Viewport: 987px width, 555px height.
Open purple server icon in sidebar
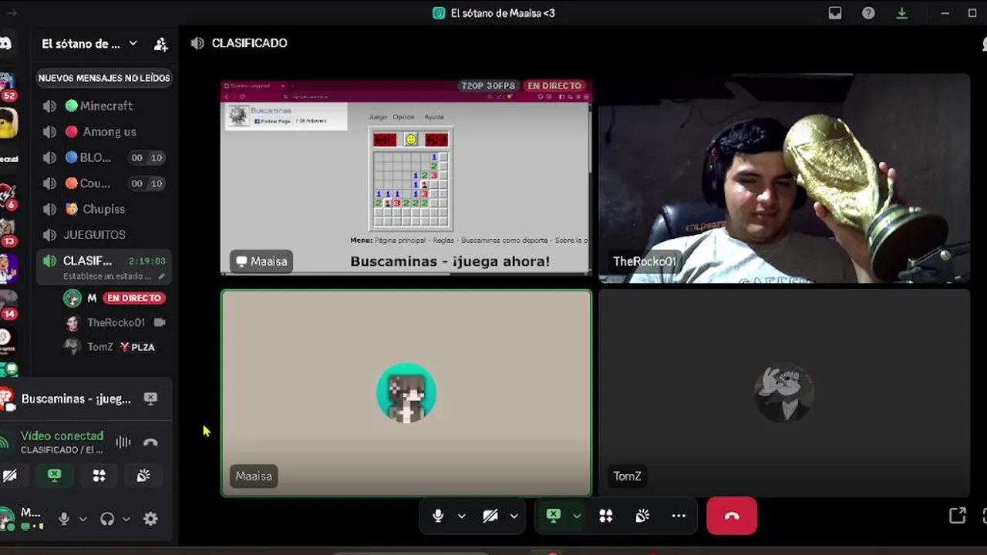click(6, 269)
